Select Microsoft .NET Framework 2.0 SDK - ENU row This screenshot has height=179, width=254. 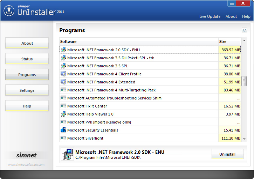(150, 50)
